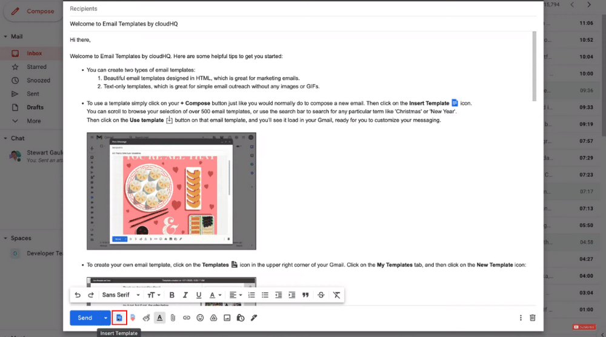The image size is (606, 337).
Task: Click the Discard draft trash icon
Action: point(533,318)
